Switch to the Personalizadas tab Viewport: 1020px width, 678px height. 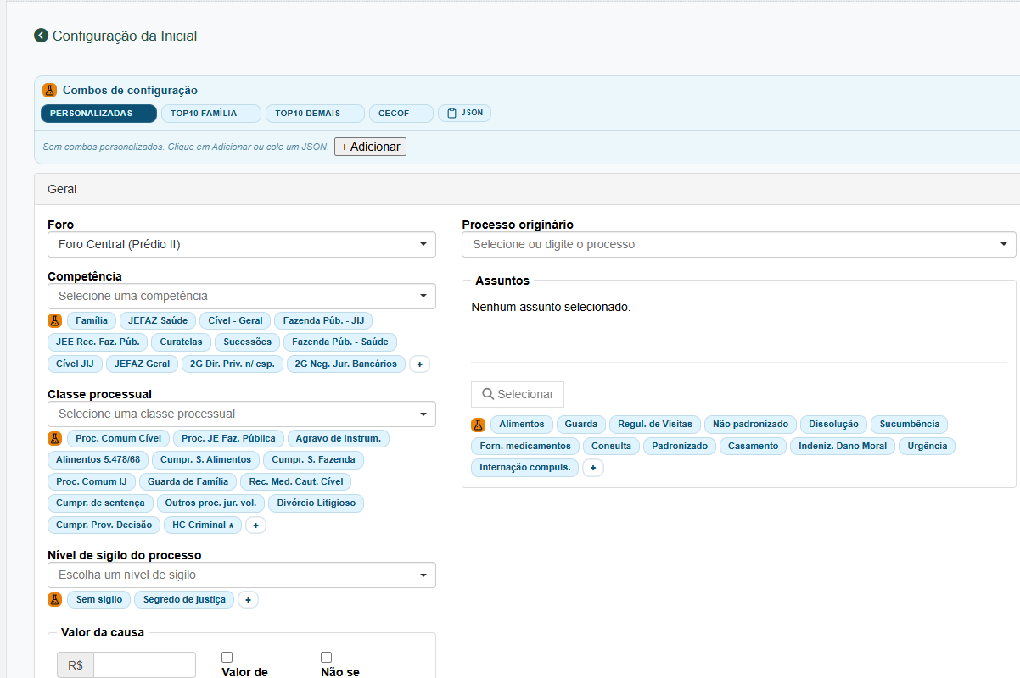98,113
